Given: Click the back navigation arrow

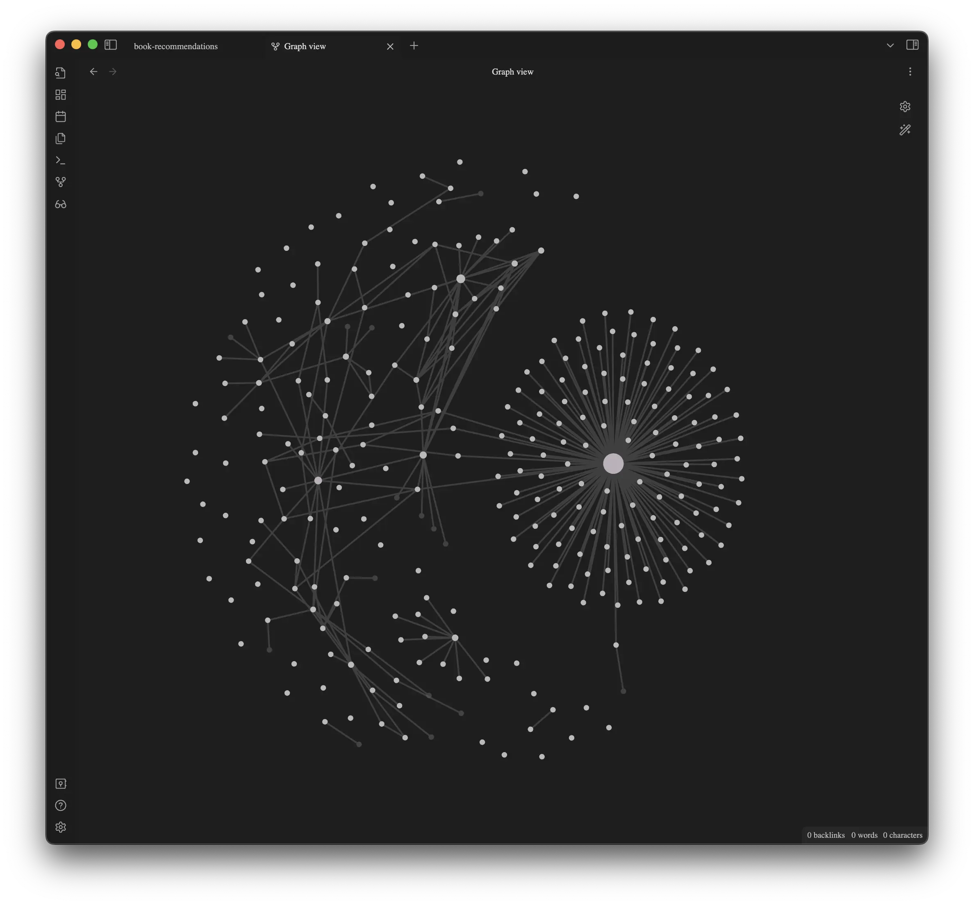Looking at the screenshot, I should [93, 71].
